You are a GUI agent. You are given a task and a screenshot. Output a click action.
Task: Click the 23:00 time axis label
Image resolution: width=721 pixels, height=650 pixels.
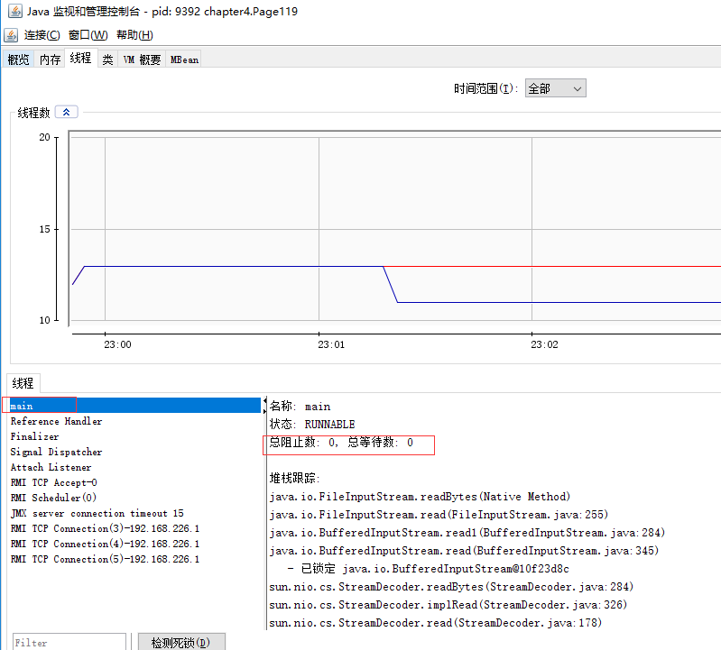(x=117, y=344)
